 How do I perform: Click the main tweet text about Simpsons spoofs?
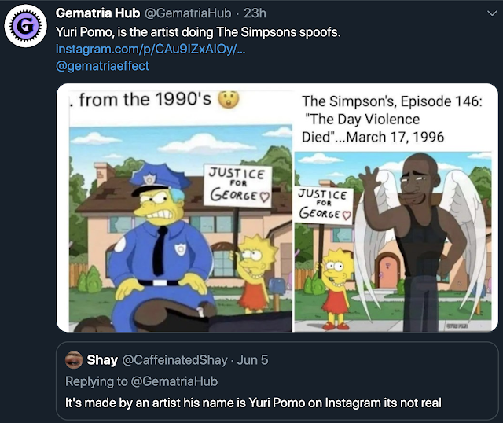click(x=198, y=31)
